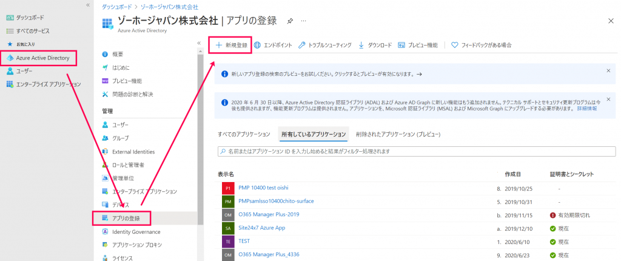The height and width of the screenshot is (261, 621).
Task: Open Identity Governance menu item
Action: 131,232
